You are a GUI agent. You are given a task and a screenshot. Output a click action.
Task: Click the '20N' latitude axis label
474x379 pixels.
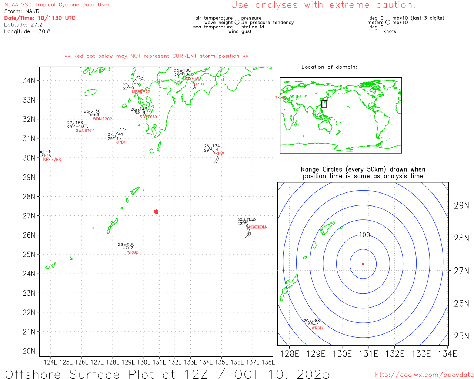tap(29, 351)
